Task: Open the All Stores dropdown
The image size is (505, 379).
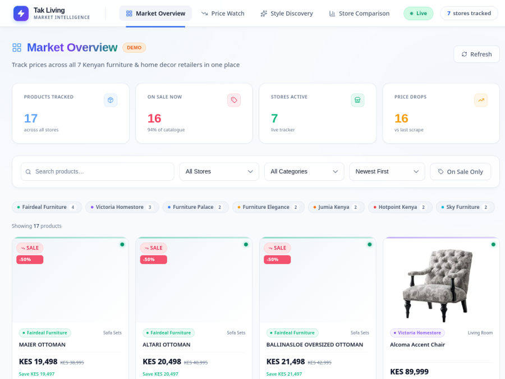Action: click(x=219, y=172)
